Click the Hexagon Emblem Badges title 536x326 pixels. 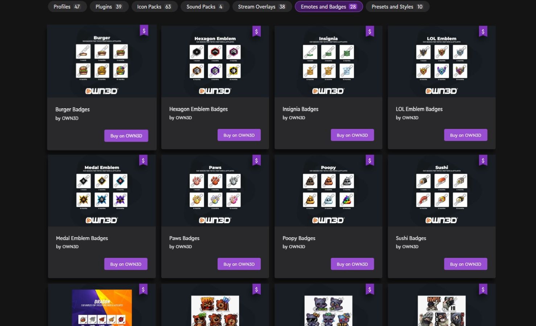point(198,109)
